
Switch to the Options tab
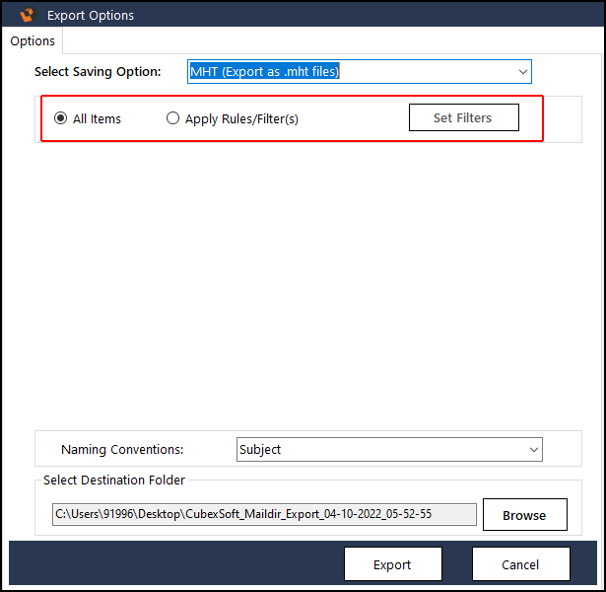click(x=33, y=40)
